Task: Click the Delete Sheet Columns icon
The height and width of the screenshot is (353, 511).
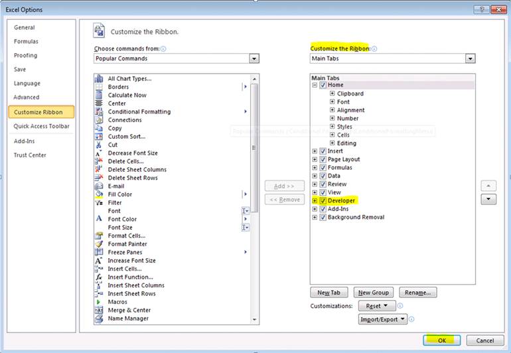Action: tap(99, 169)
